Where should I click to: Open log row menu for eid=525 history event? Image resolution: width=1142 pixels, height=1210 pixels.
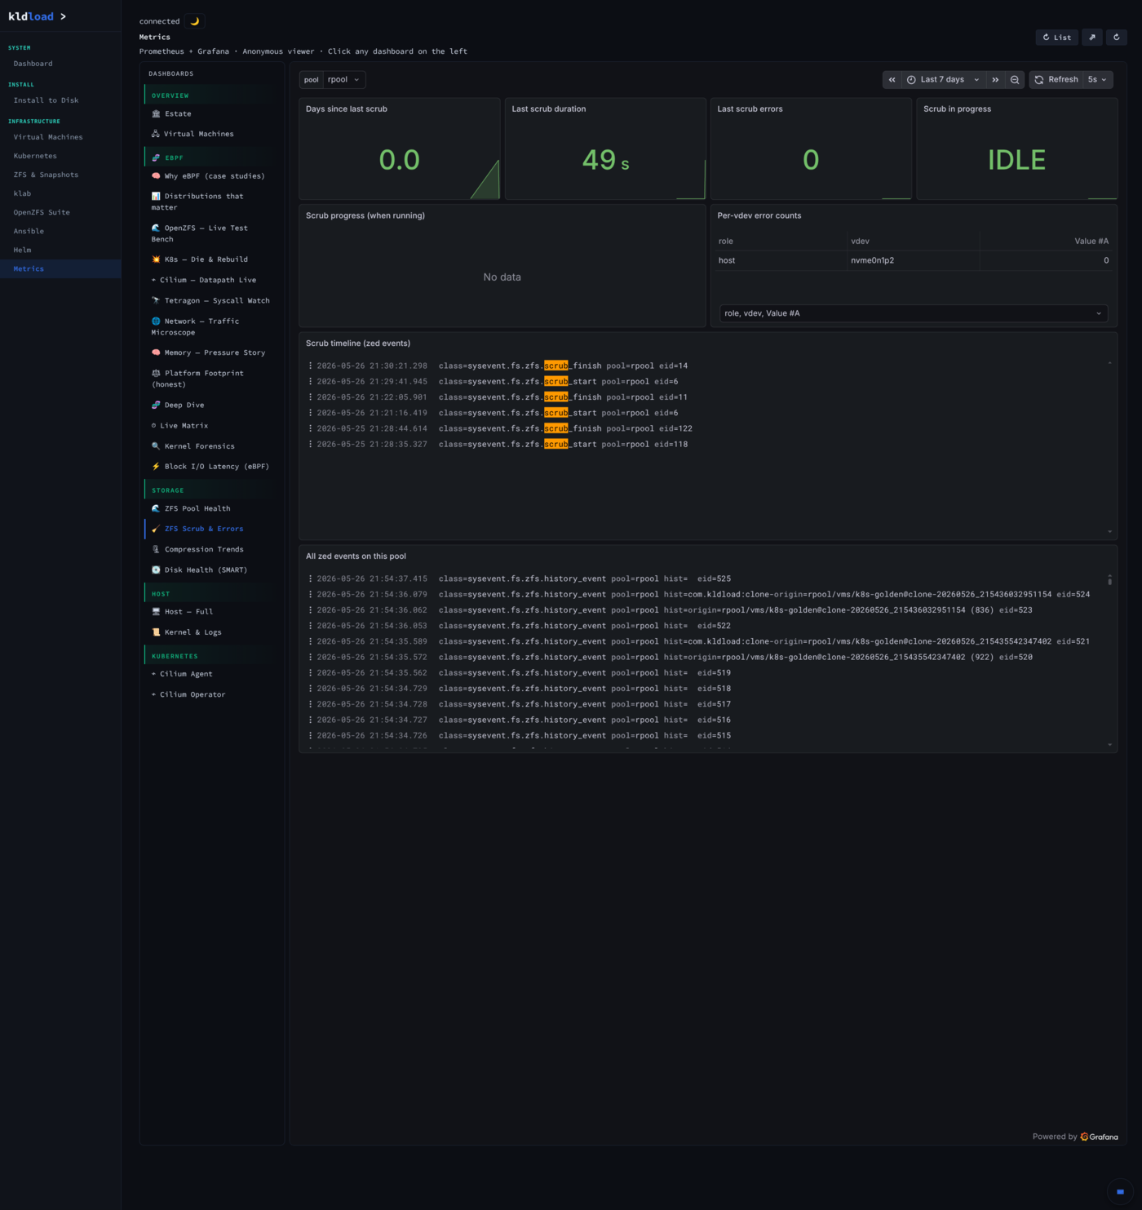pyautogui.click(x=310, y=578)
